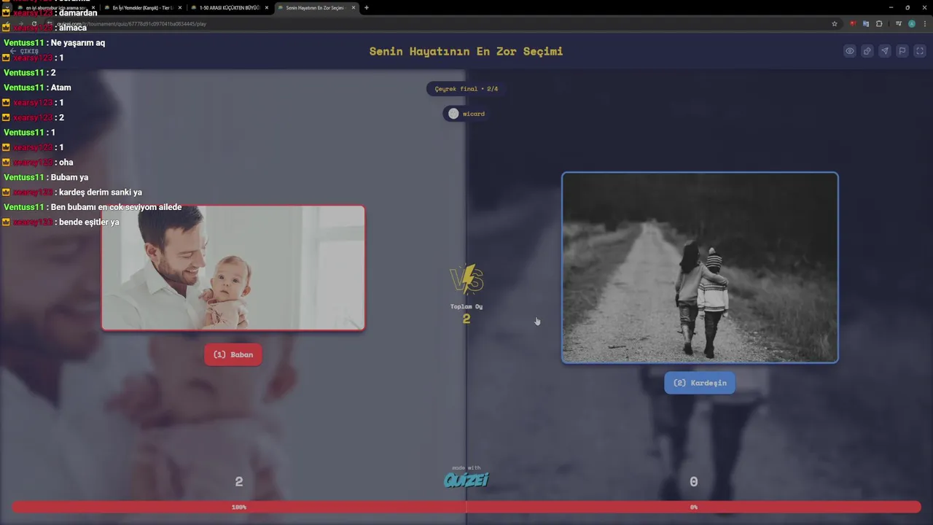933x525 pixels.
Task: Close the '1-50 ARASI' tab
Action: [x=266, y=7]
